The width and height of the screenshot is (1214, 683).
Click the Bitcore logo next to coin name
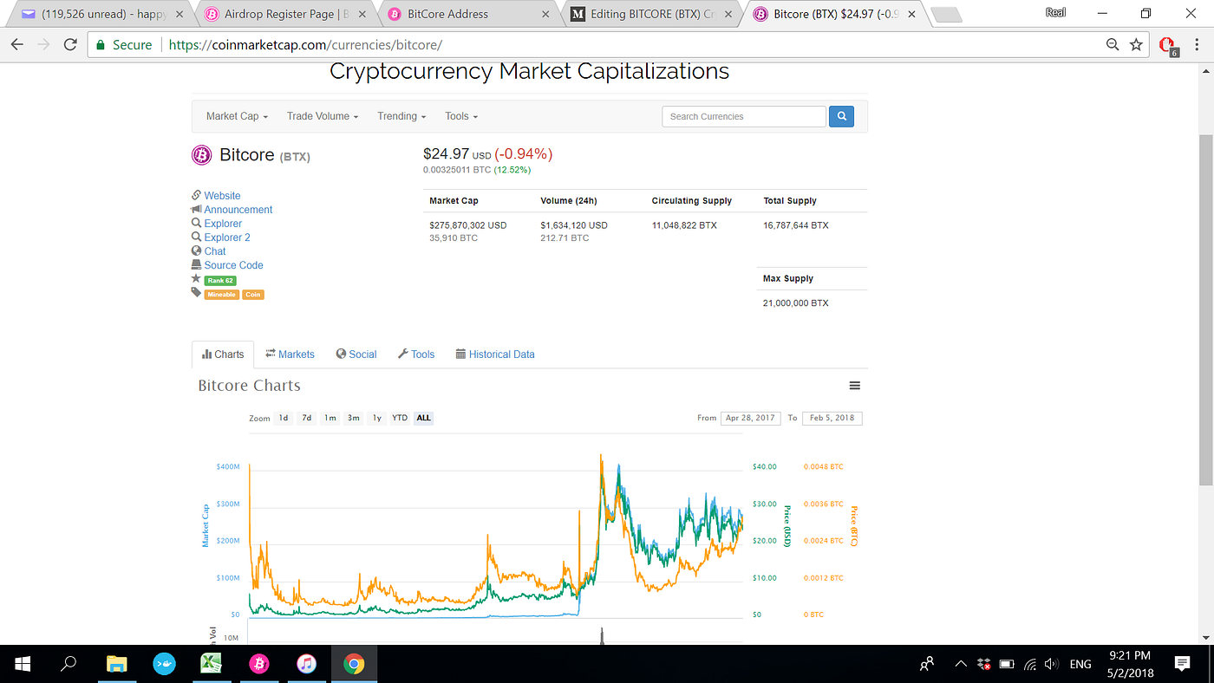201,155
